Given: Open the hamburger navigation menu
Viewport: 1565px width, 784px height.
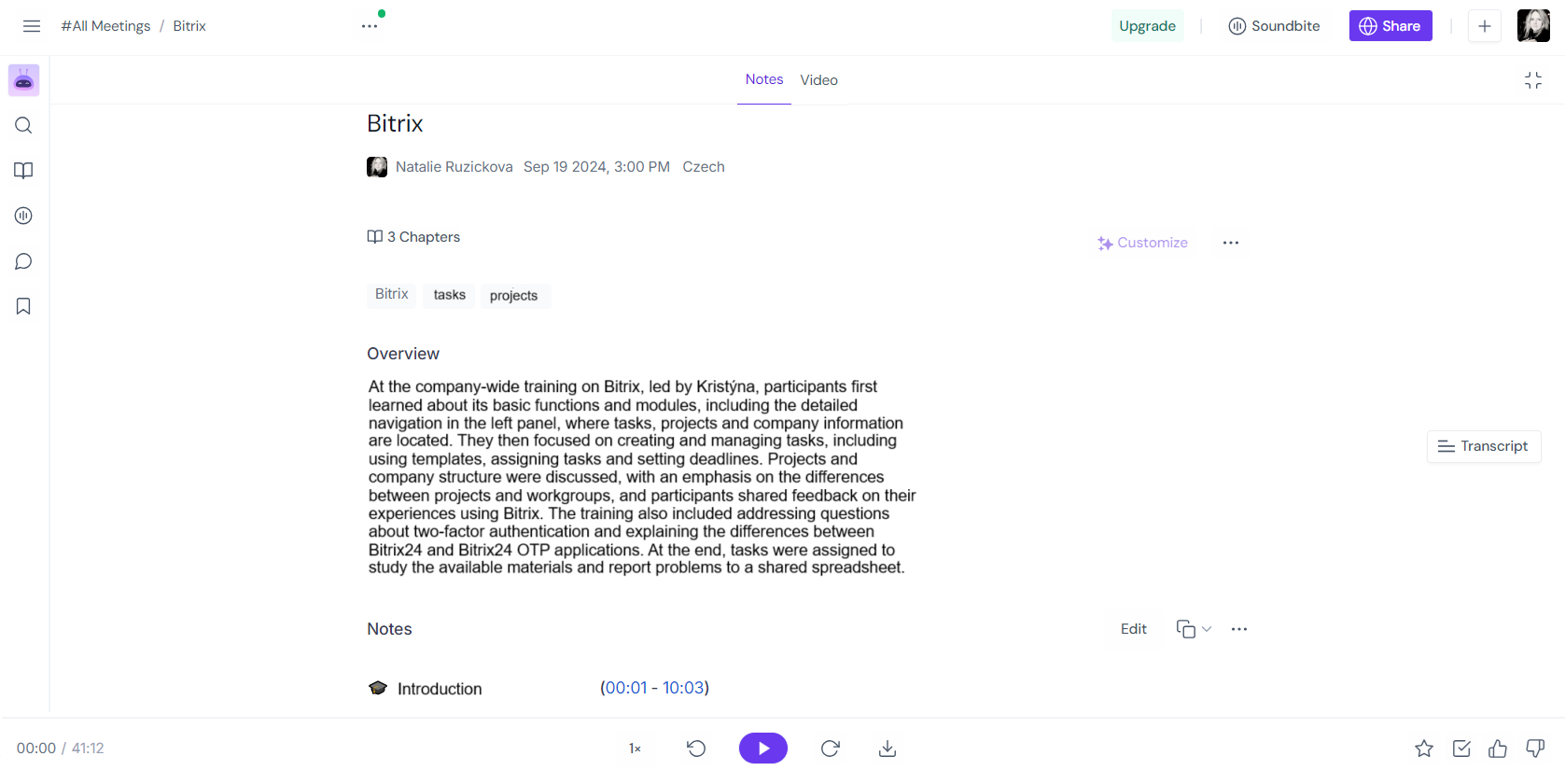Looking at the screenshot, I should (x=32, y=26).
